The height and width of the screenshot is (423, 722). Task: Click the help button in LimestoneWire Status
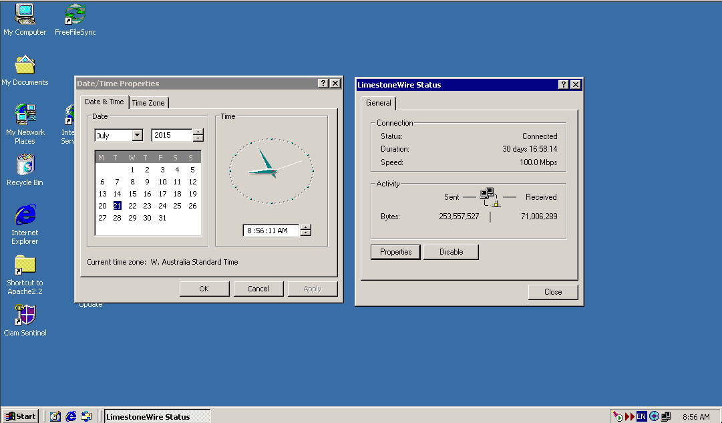pyautogui.click(x=563, y=84)
